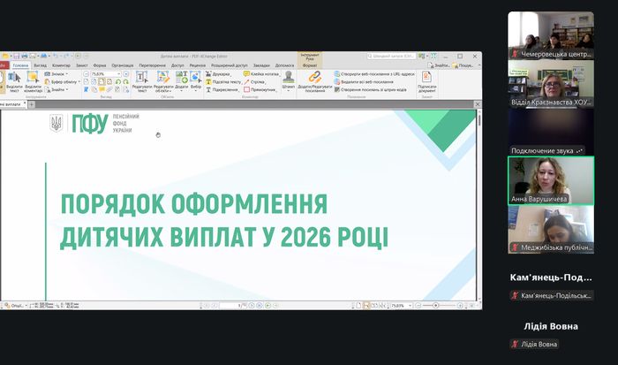This screenshot has height=365, width=618.
Task: Open the Допомога menu tab
Action: (284, 65)
